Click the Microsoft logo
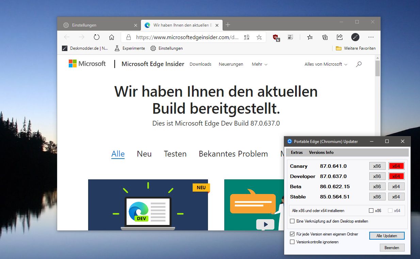Screen dimensions: 420x259 tap(87, 64)
